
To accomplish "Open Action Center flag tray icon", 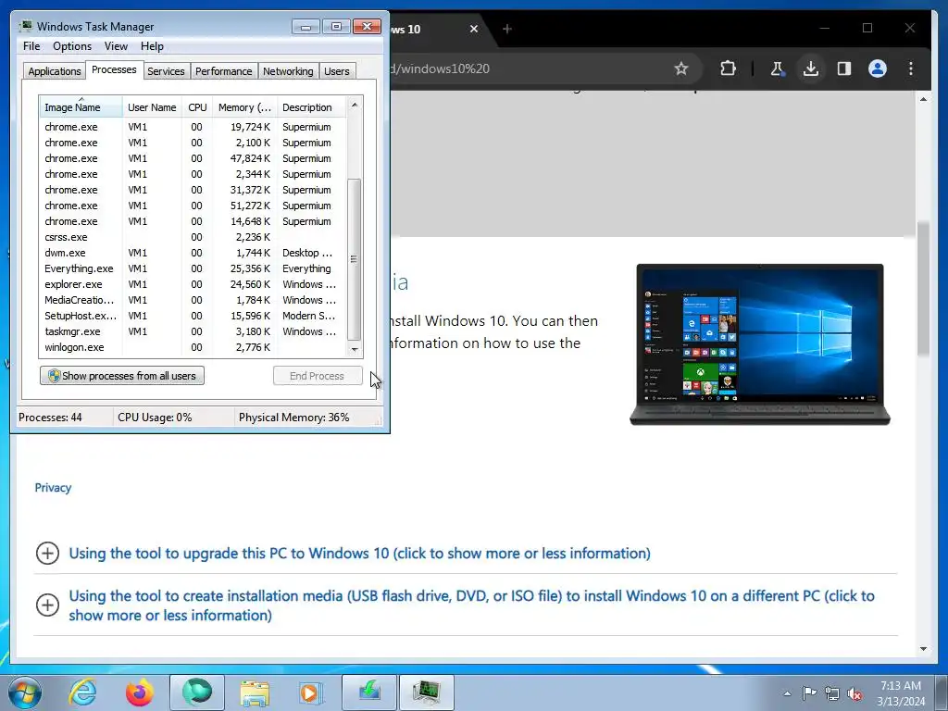I will click(x=809, y=693).
